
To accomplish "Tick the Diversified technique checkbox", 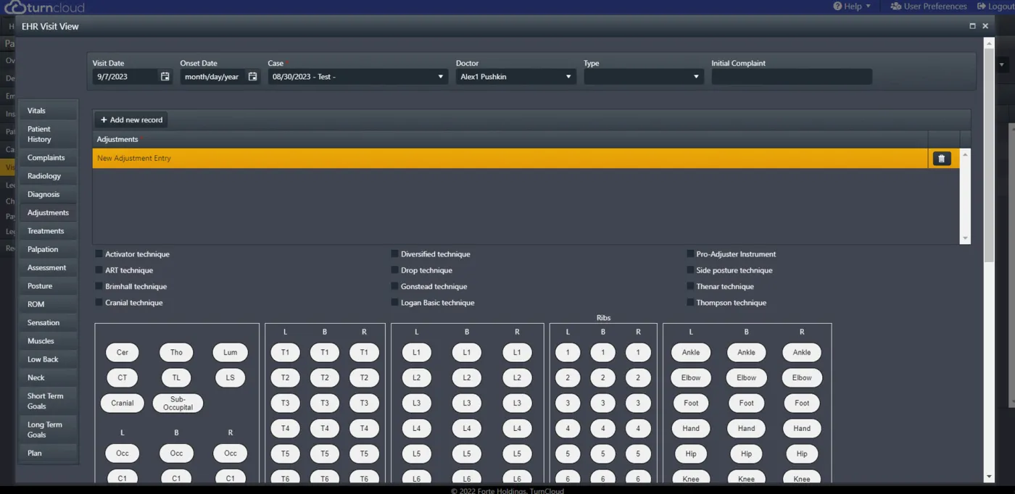I will point(394,254).
